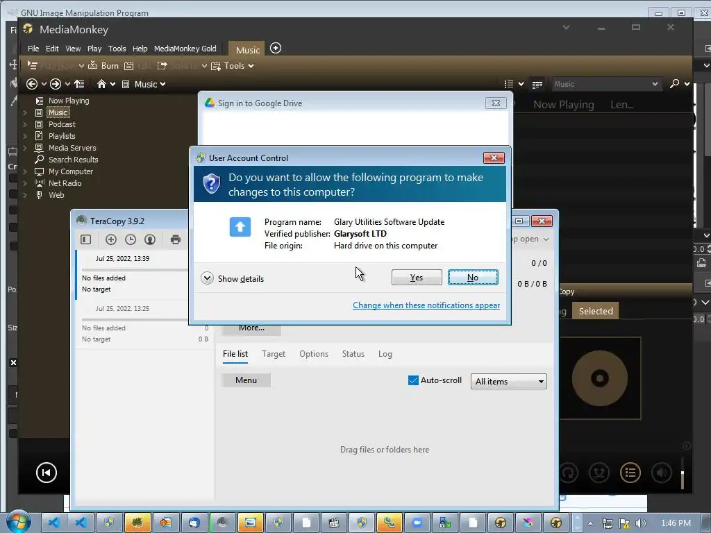The width and height of the screenshot is (711, 533).
Task: Select Web in the MediaMonkey tree
Action: point(56,195)
